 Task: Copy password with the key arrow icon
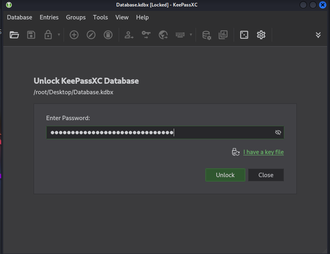[146, 35]
